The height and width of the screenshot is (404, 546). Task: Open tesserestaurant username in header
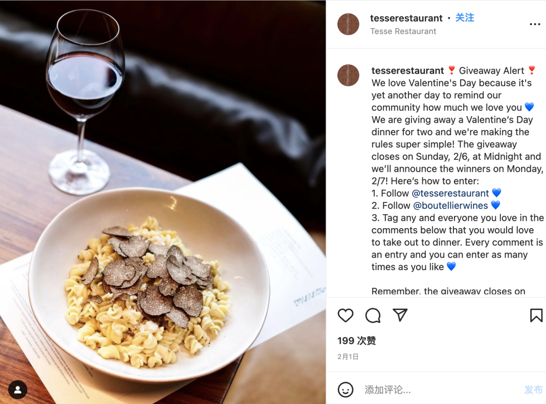click(406, 18)
